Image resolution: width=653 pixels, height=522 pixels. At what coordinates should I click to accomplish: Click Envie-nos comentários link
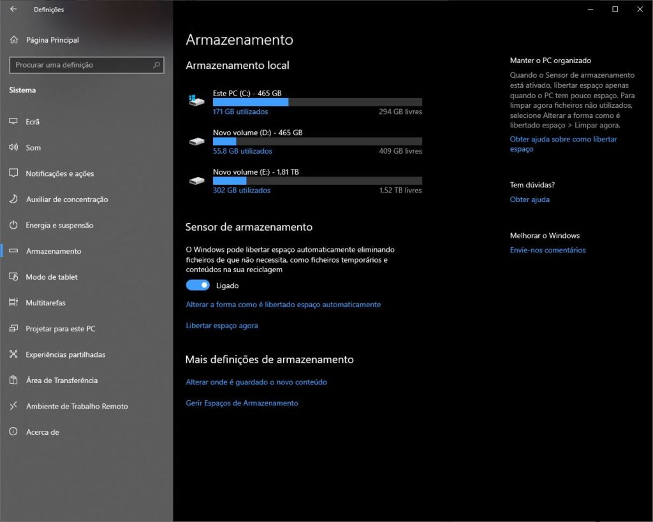click(x=548, y=250)
